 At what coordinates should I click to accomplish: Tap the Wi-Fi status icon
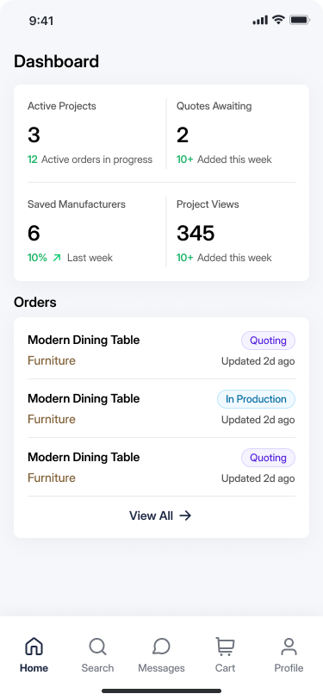(279, 20)
